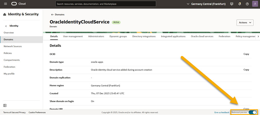Open Germany Central (Frankfurt) region selector
The width and height of the screenshot is (260, 115).
pos(206,4)
